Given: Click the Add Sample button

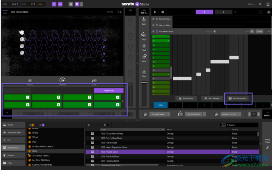Looking at the screenshot, I should (x=212, y=98).
